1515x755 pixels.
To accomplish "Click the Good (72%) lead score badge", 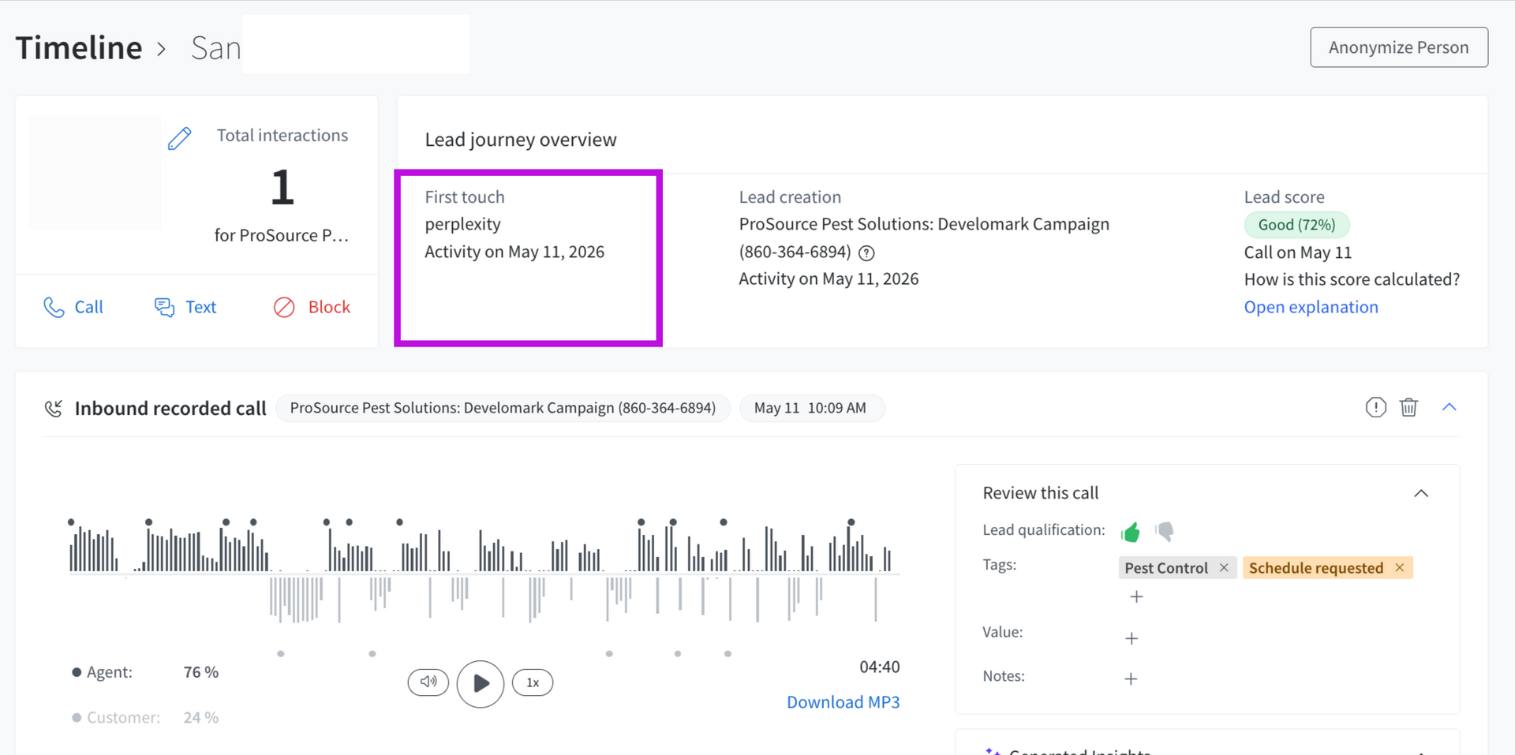I will [x=1296, y=225].
